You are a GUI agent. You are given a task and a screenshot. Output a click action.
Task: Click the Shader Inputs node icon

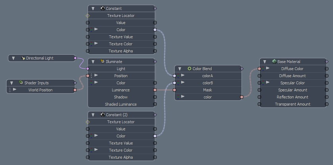tap(21, 83)
